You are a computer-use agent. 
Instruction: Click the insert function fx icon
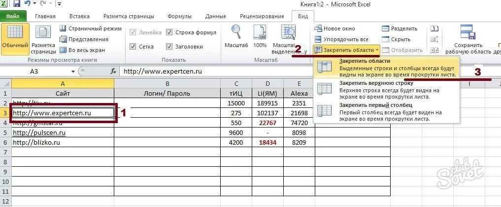point(113,72)
